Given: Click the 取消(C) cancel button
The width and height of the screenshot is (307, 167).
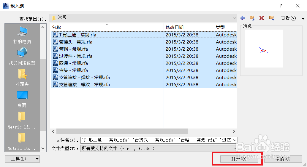Looking at the screenshot, I should coord(283,159).
